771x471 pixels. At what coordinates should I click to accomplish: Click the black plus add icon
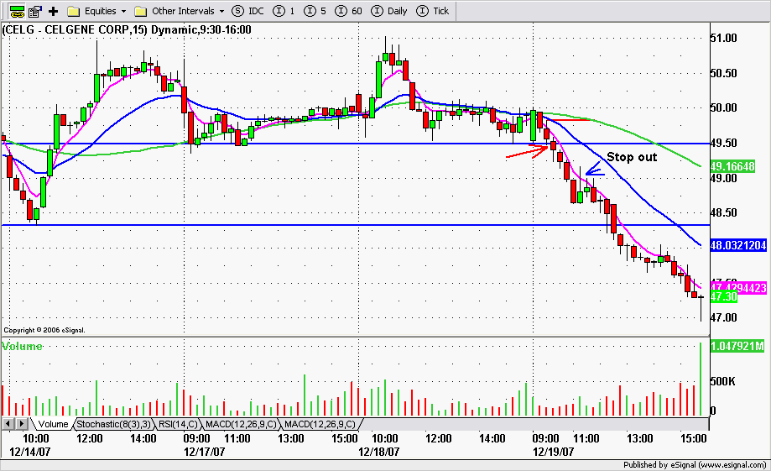[53, 11]
